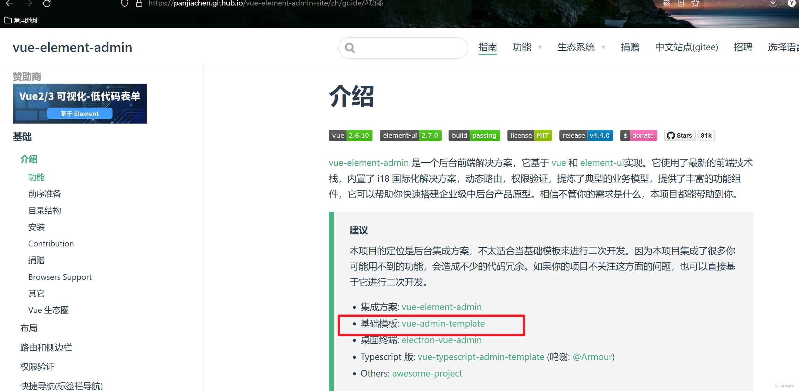799x391 pixels.
Task: Open 路由和侧边栏 page in sidebar
Action: click(46, 348)
